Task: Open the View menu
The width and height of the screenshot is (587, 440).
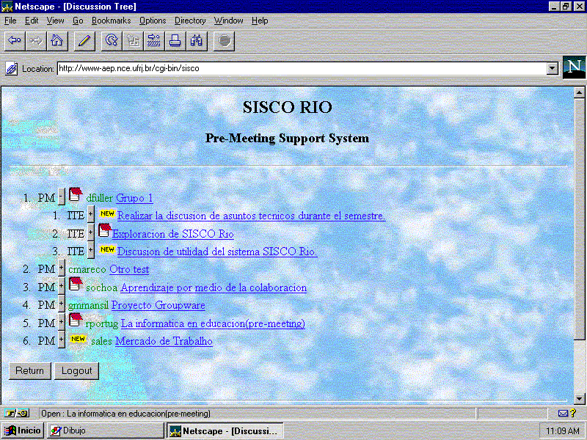Action: pyautogui.click(x=55, y=21)
